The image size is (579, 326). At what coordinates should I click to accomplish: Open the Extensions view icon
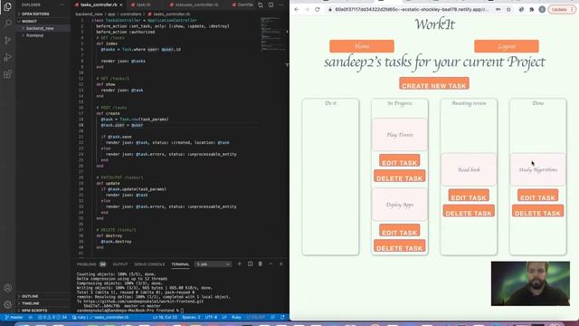[7, 74]
